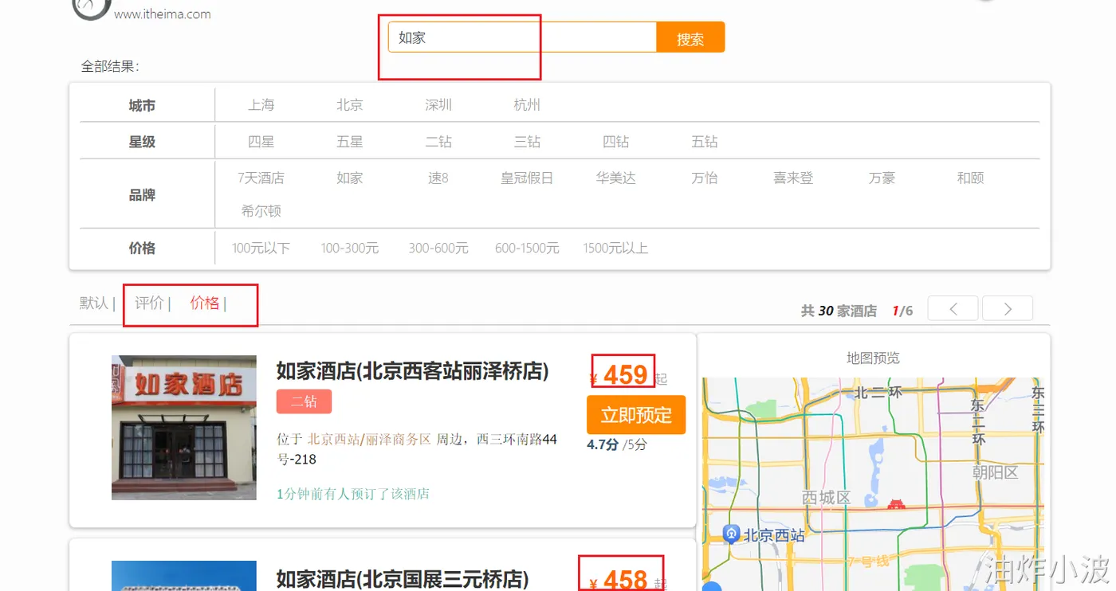
Task: Click 立即预定 to book the hotel
Action: 636,415
